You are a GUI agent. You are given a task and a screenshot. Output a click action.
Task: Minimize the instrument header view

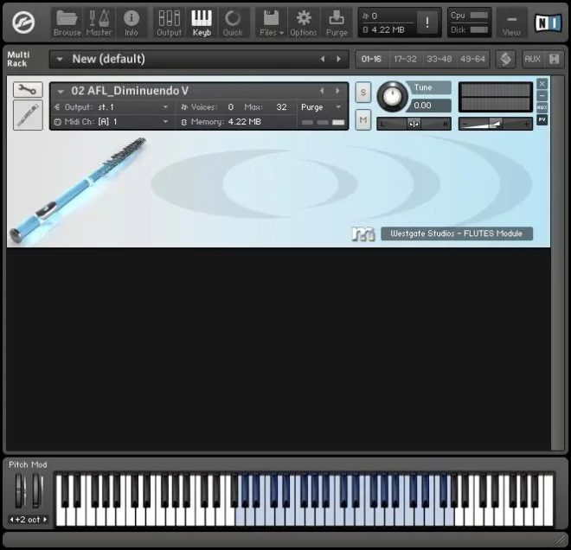[x=542, y=95]
